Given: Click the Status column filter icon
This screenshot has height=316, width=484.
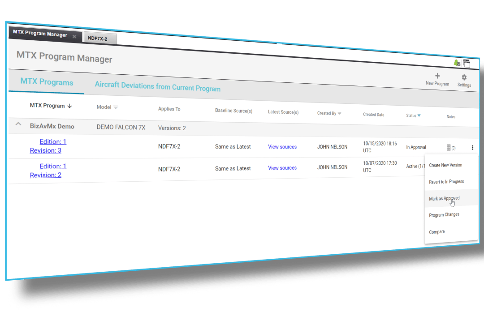Looking at the screenshot, I should (x=419, y=116).
